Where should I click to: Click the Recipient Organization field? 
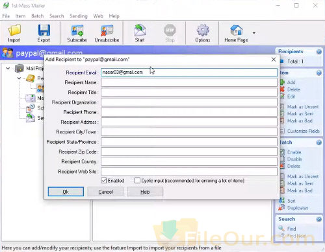[x=189, y=102]
